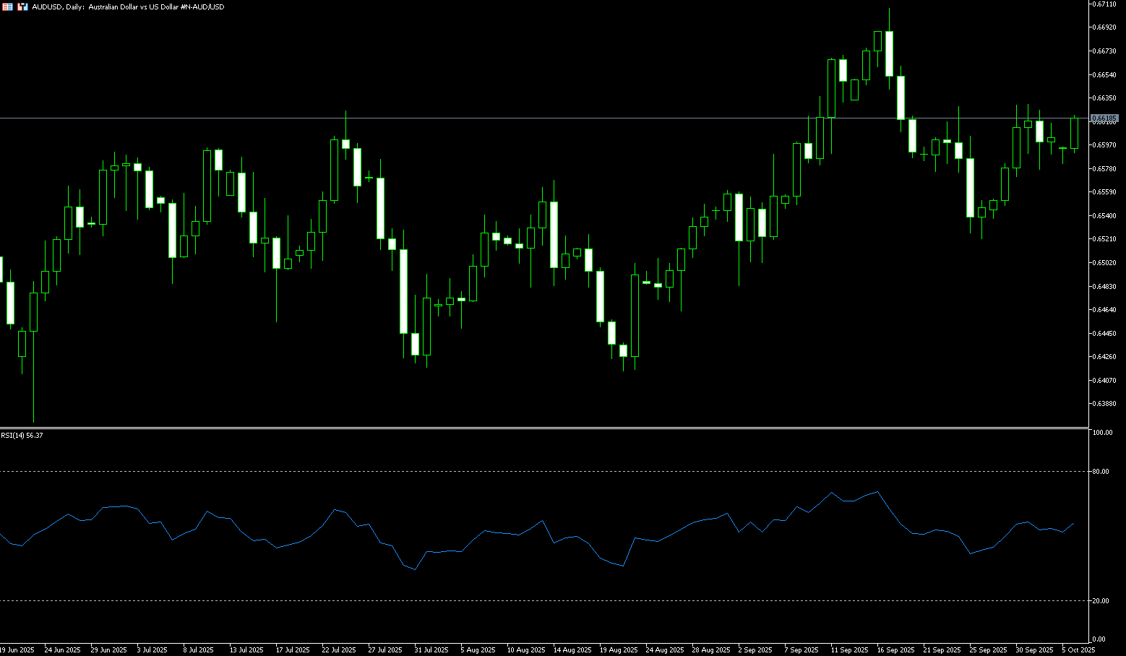Click the one-click trading panel icon
The height and width of the screenshot is (656, 1126).
pos(22,7)
